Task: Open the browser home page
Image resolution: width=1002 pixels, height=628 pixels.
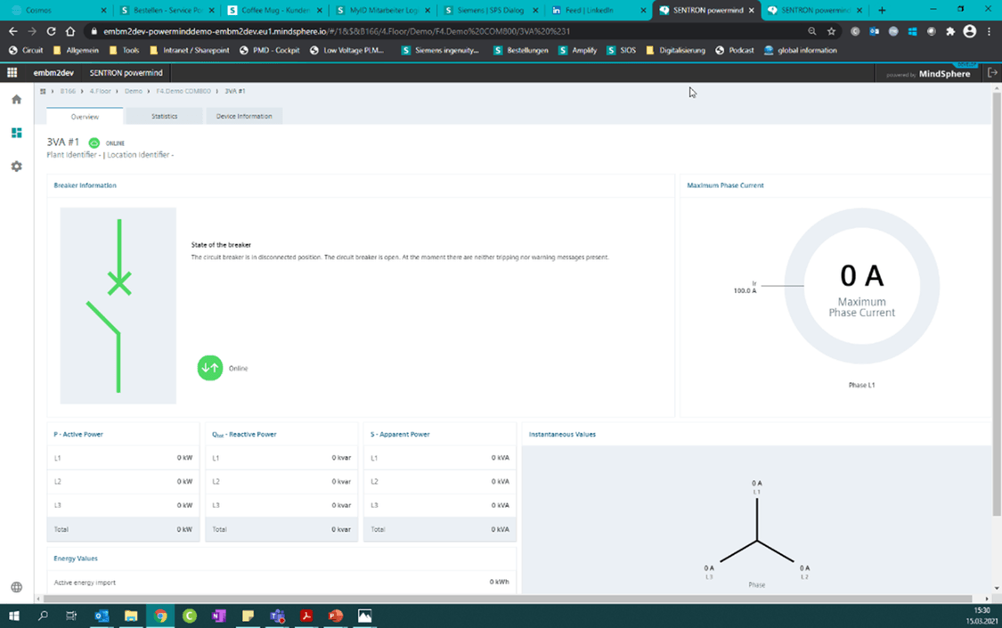Action: pyautogui.click(x=70, y=31)
